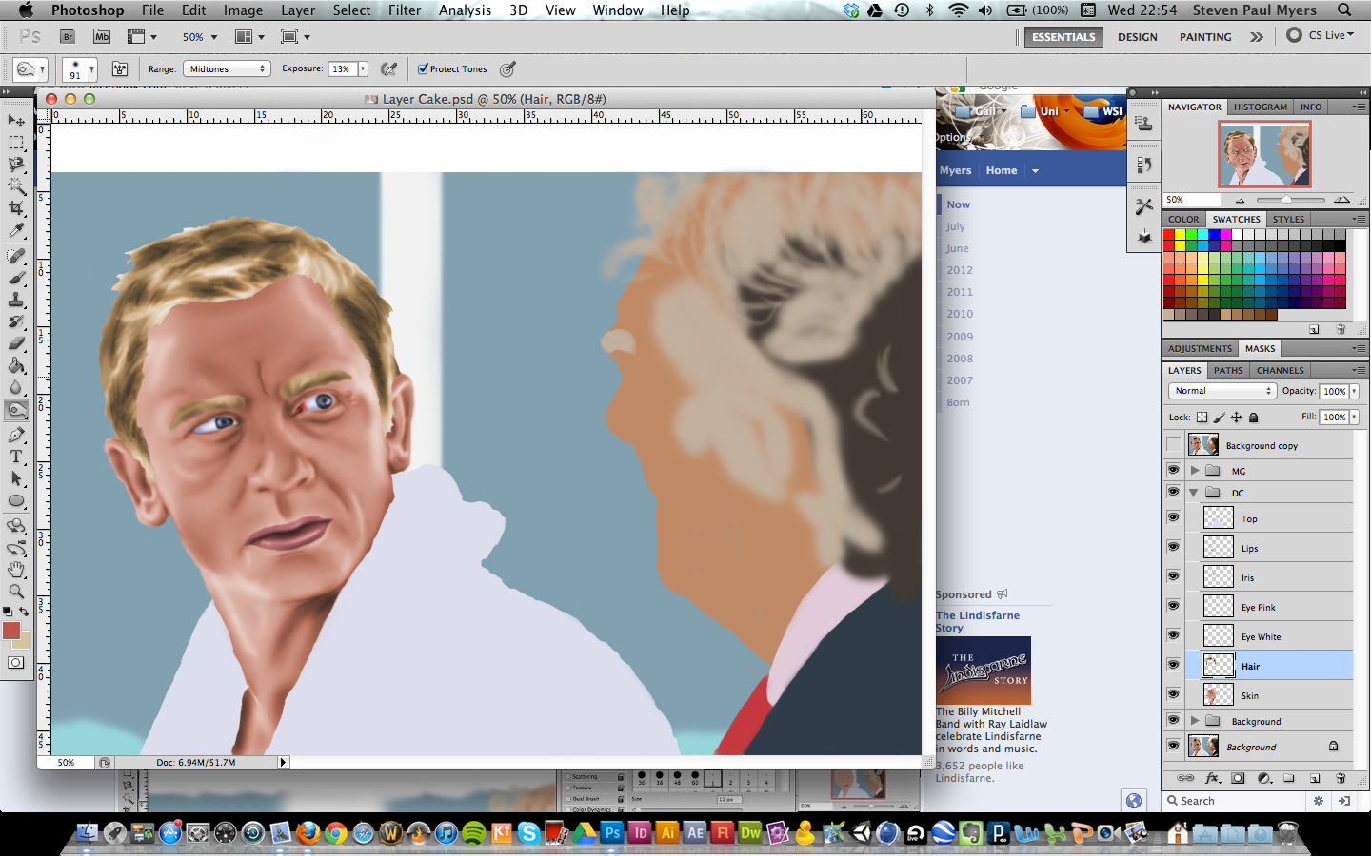The height and width of the screenshot is (856, 1371).
Task: Enable airbrush mode in options bar
Action: [x=388, y=68]
